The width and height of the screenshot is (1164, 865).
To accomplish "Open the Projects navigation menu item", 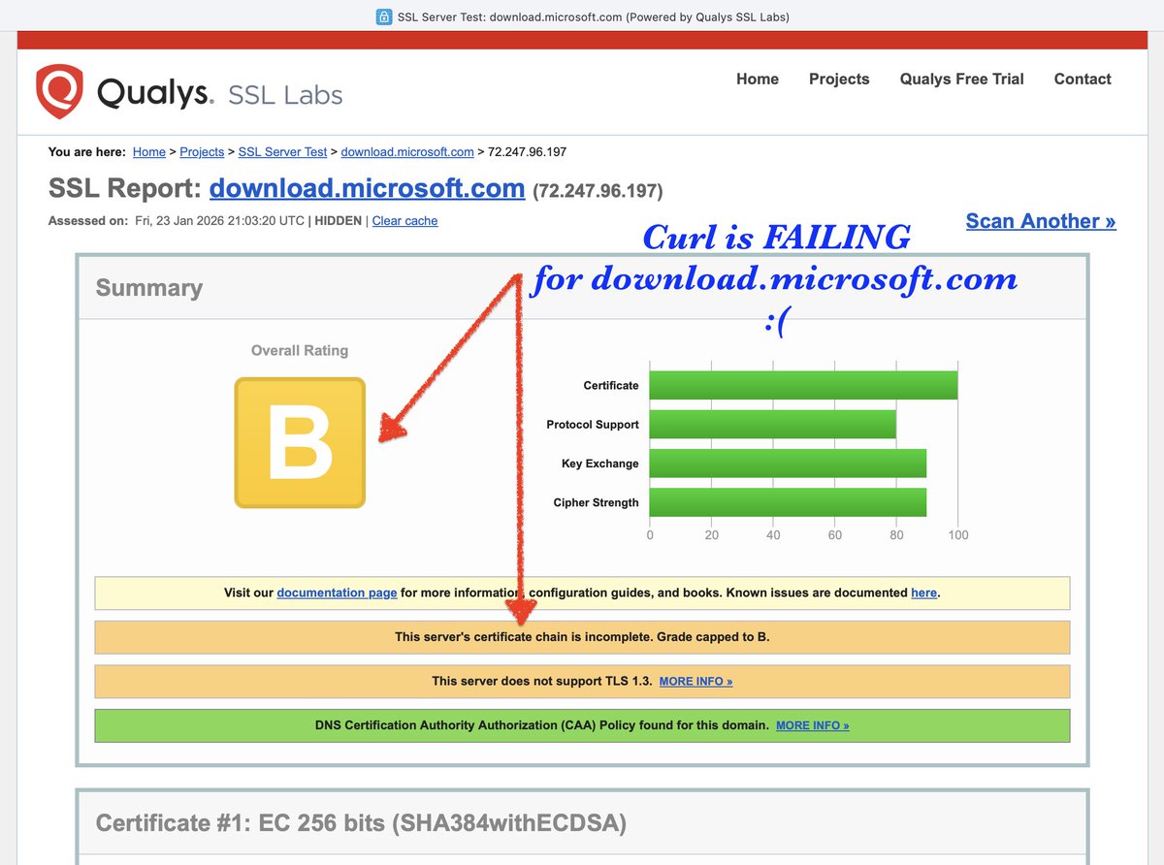I will tap(839, 80).
